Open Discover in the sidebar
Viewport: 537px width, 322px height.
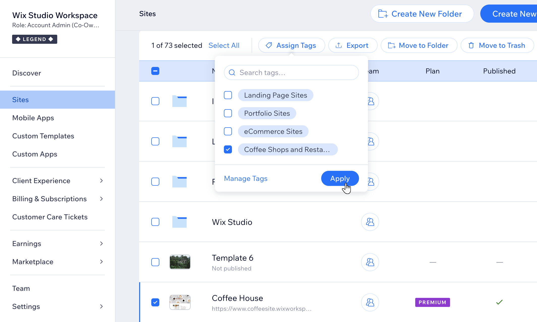coord(26,73)
